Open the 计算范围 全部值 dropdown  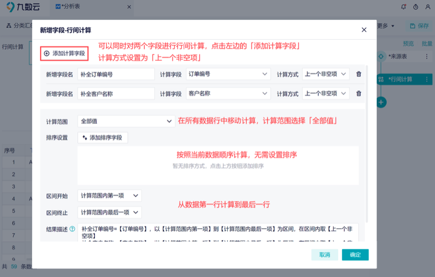[126, 121]
